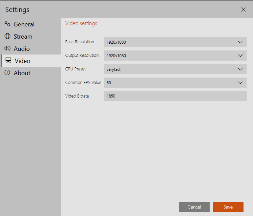Click the gears icon beside General

(7, 24)
